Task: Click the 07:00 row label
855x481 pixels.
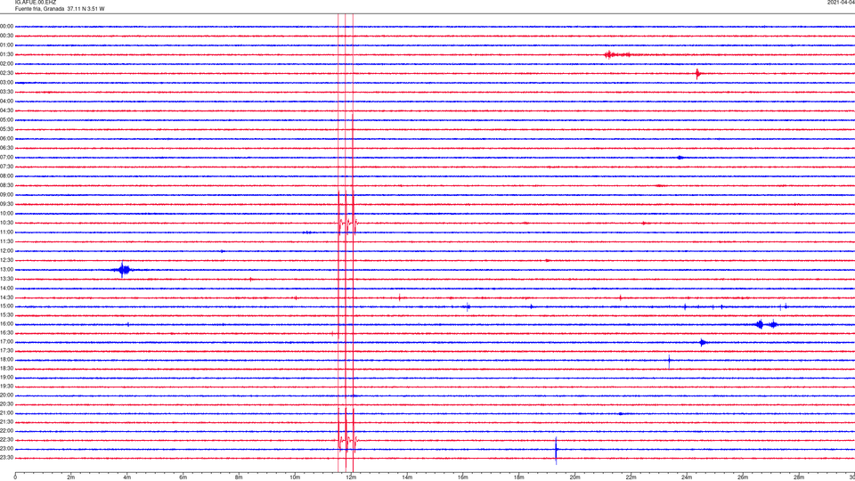Action: coord(7,158)
